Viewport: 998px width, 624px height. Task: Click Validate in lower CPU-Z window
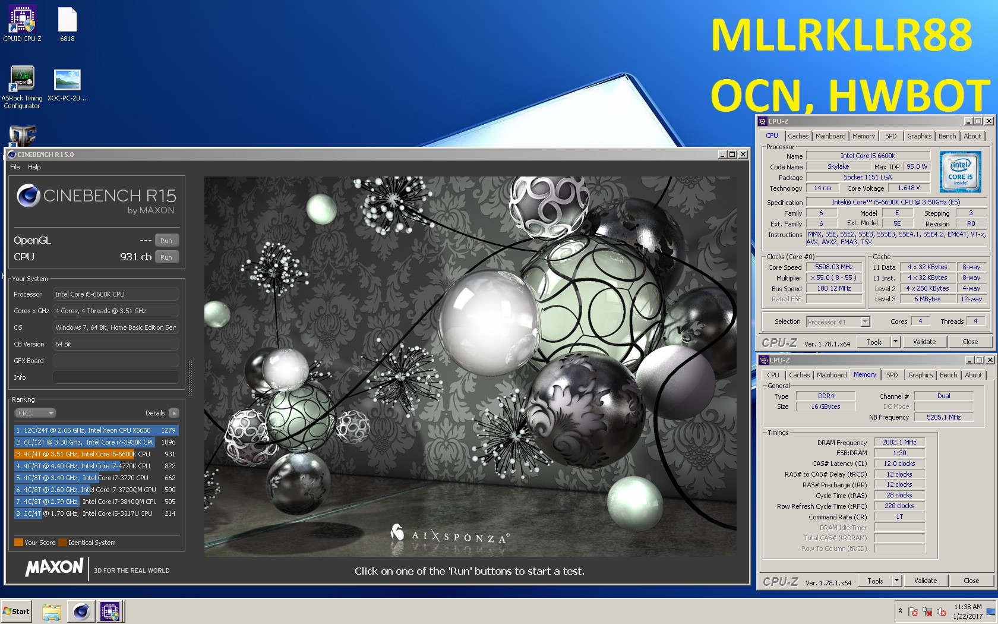926,581
